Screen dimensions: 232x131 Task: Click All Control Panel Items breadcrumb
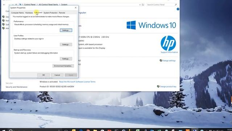click(48, 5)
